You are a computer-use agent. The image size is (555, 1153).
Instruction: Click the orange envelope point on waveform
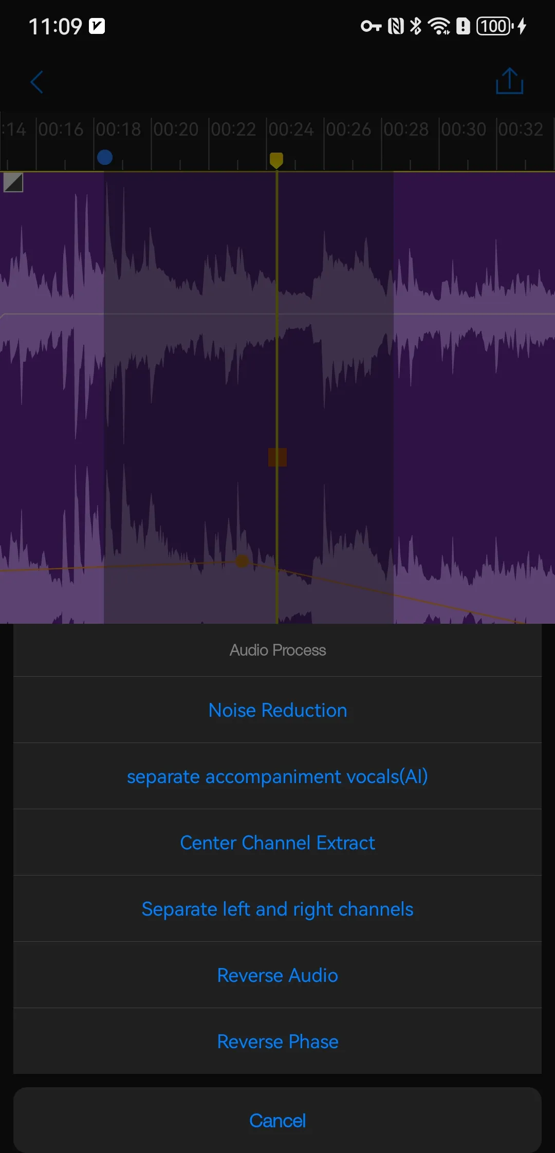[x=242, y=561]
